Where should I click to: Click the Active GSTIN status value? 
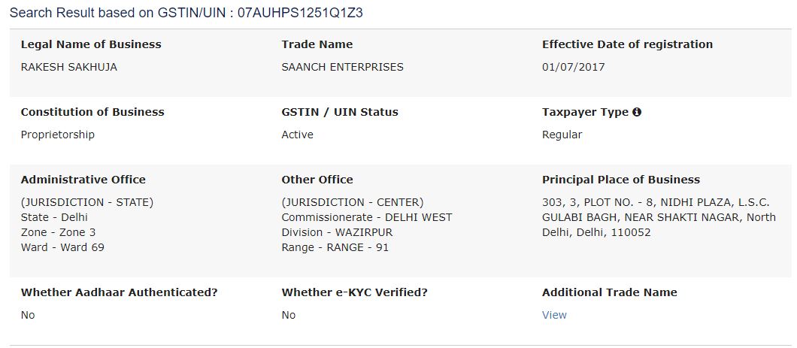pos(297,135)
